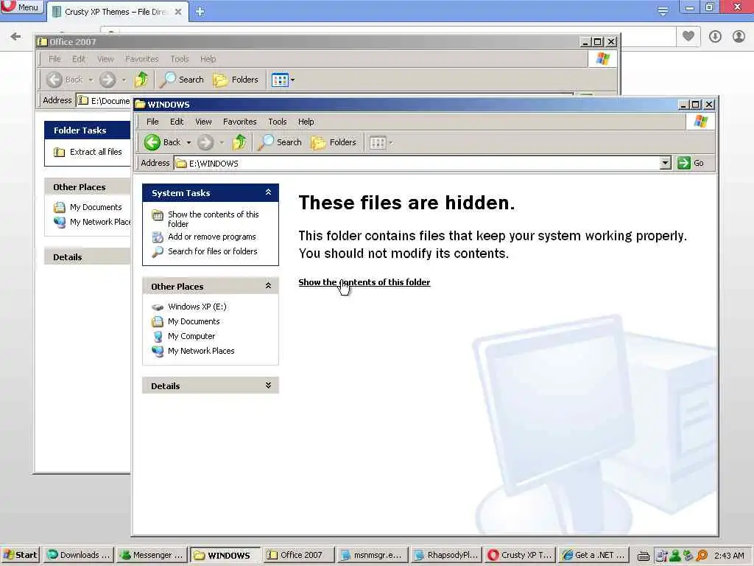Click the green messenger buddy tray icon
The image size is (754, 566).
pyautogui.click(x=675, y=556)
